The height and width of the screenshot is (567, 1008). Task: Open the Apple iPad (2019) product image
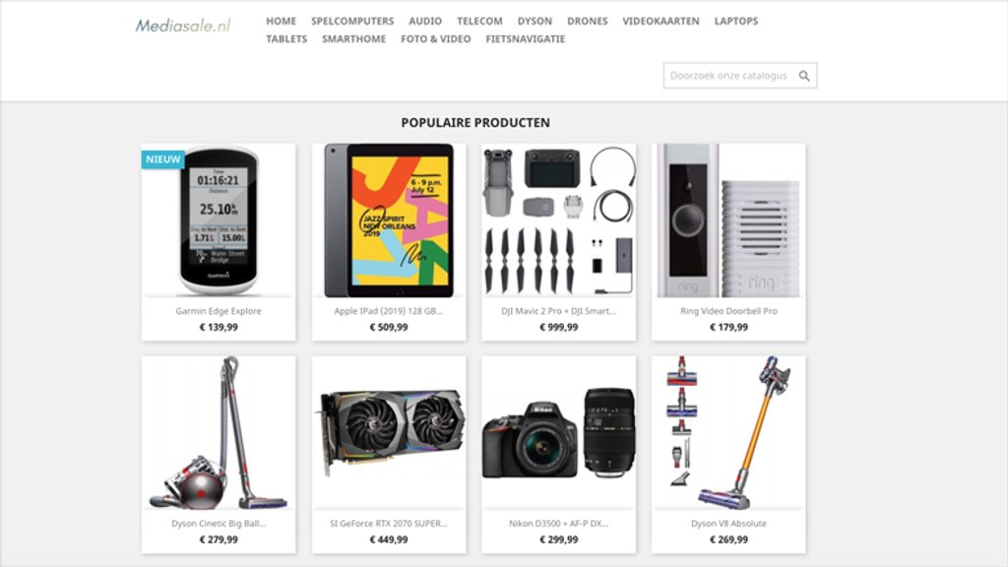pyautogui.click(x=389, y=220)
